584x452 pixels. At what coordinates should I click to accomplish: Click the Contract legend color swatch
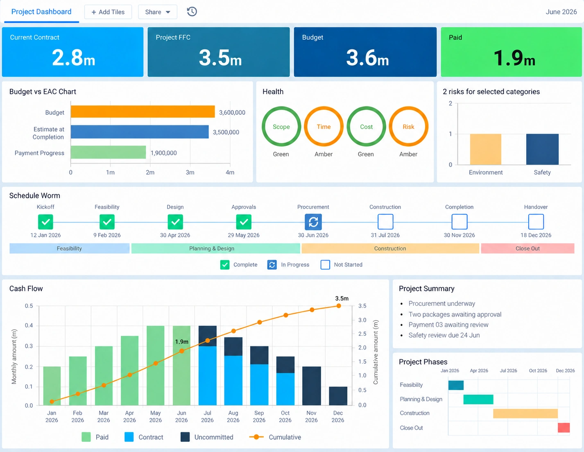point(129,437)
